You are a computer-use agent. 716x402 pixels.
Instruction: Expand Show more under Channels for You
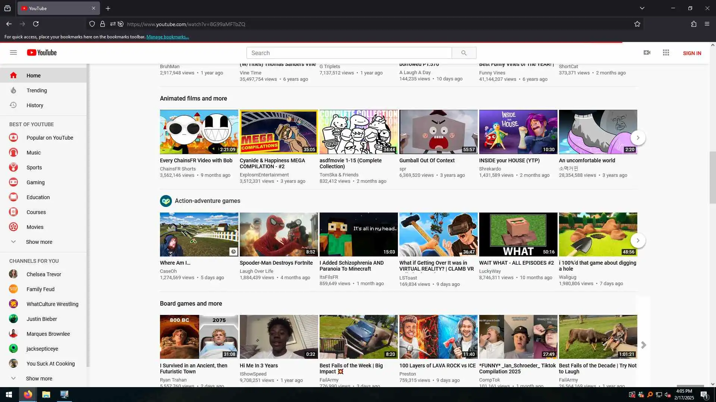tap(39, 379)
